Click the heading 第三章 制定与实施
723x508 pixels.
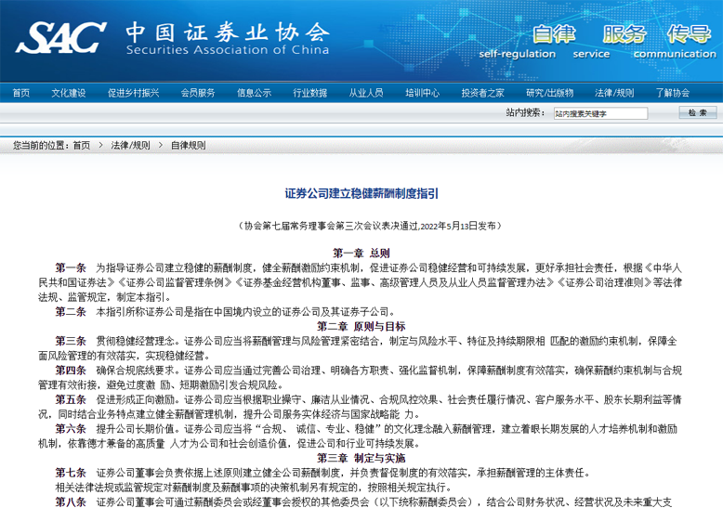click(x=361, y=458)
